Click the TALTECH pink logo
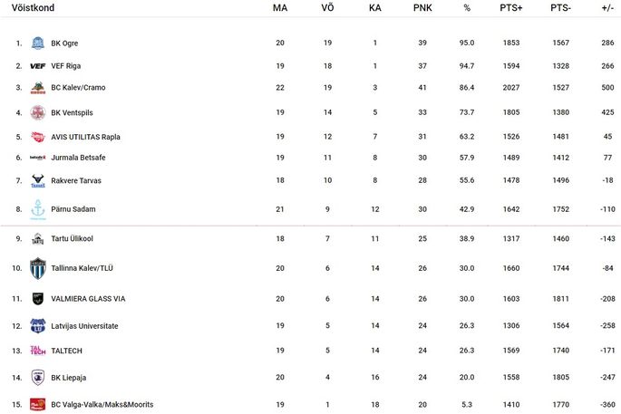The width and height of the screenshot is (621, 414). (38, 351)
